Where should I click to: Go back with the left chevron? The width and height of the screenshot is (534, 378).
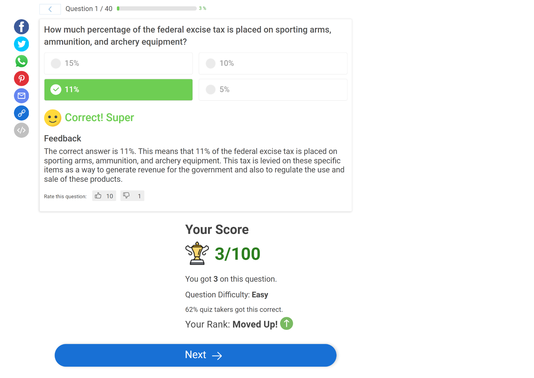[50, 9]
